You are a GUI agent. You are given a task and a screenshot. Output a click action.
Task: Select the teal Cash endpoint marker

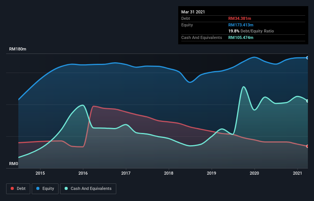pyautogui.click(x=307, y=101)
